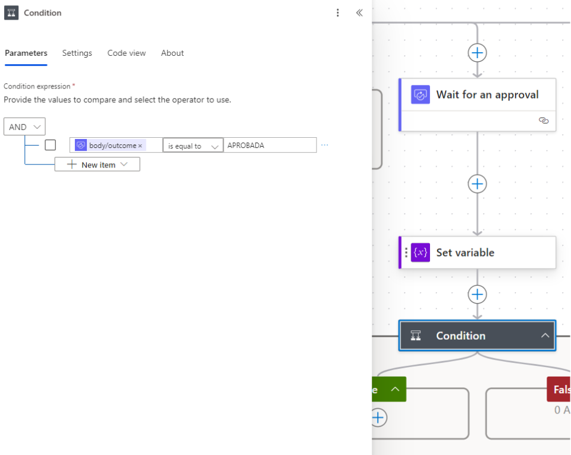Remove the body/outcome token with its x
This screenshot has width=571, height=455.
[140, 146]
